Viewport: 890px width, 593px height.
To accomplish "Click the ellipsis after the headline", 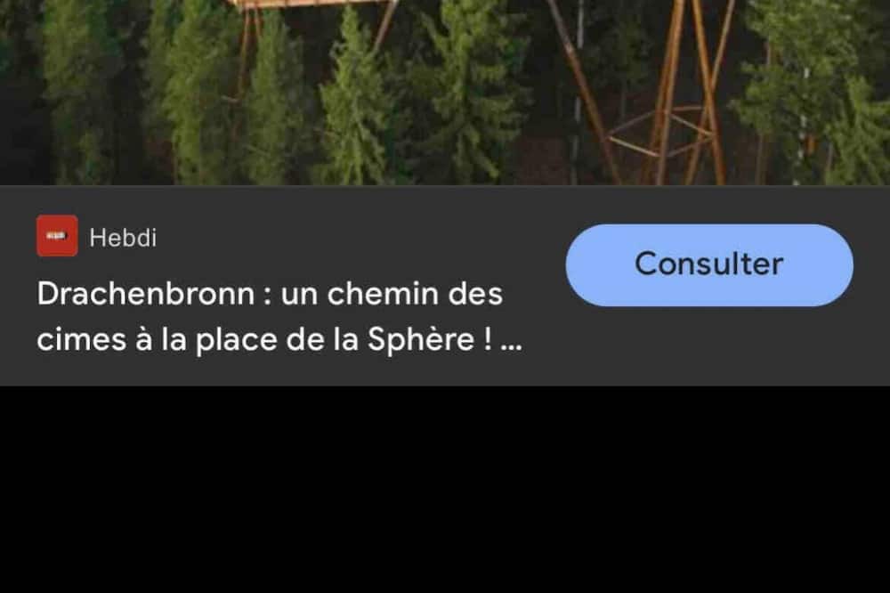I will [512, 341].
